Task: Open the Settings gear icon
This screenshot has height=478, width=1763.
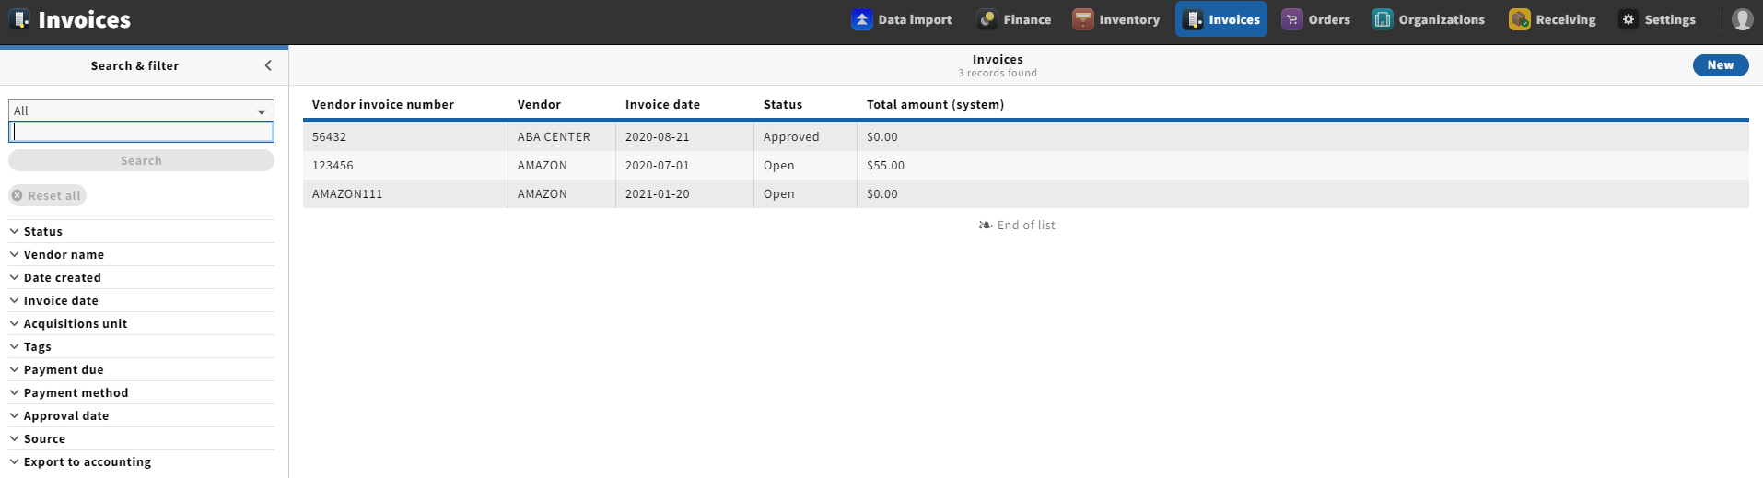Action: 1629,19
